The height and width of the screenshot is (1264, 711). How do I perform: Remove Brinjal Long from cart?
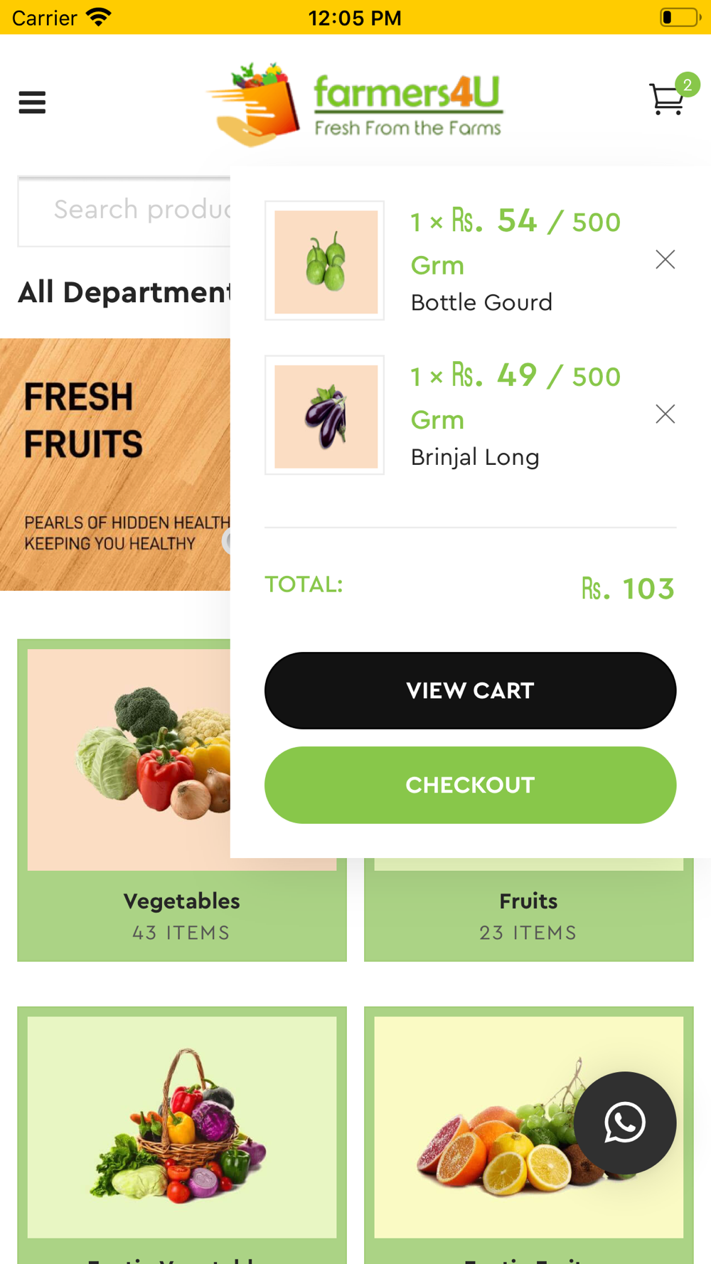(x=665, y=414)
